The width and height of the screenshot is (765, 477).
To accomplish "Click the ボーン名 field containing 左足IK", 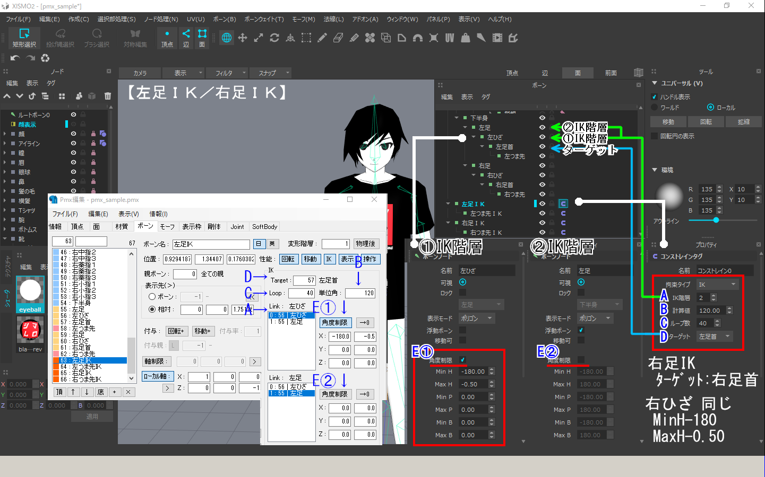I will pos(211,244).
